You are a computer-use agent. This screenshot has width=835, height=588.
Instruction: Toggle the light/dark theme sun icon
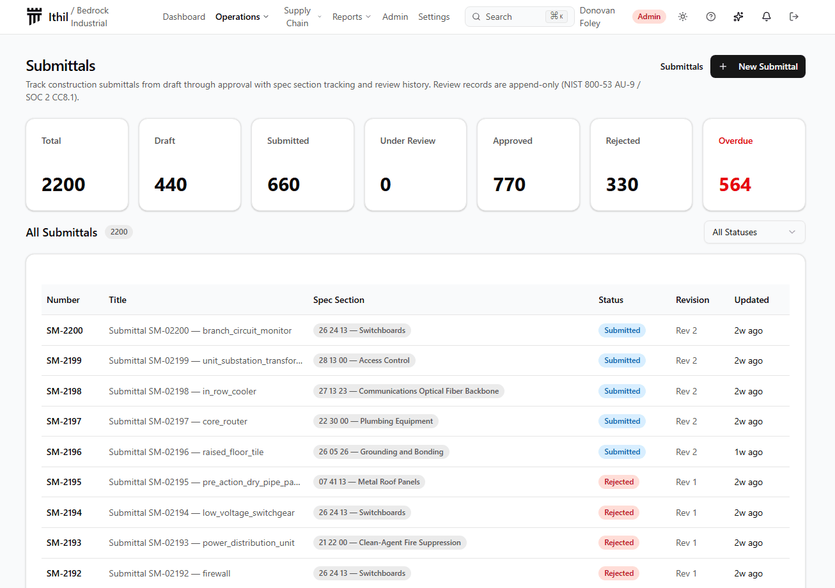(683, 17)
